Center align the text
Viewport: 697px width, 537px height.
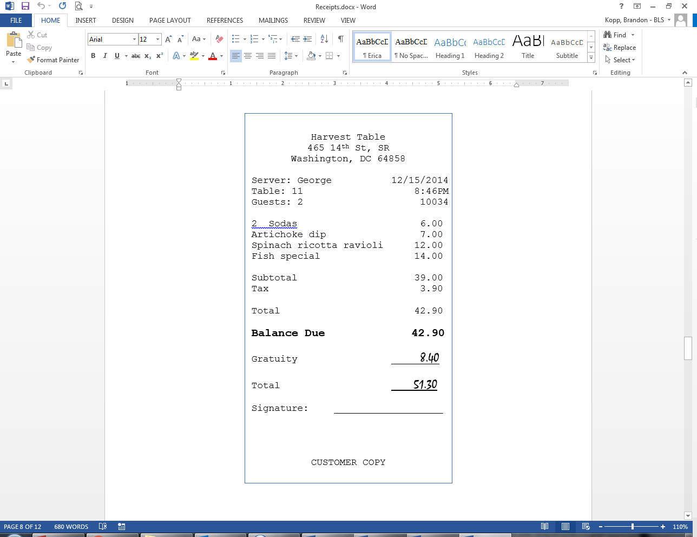(x=248, y=56)
